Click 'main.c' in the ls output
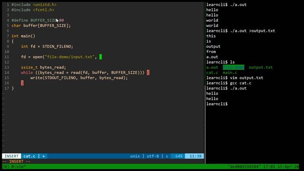304x171 pixels. [230, 73]
